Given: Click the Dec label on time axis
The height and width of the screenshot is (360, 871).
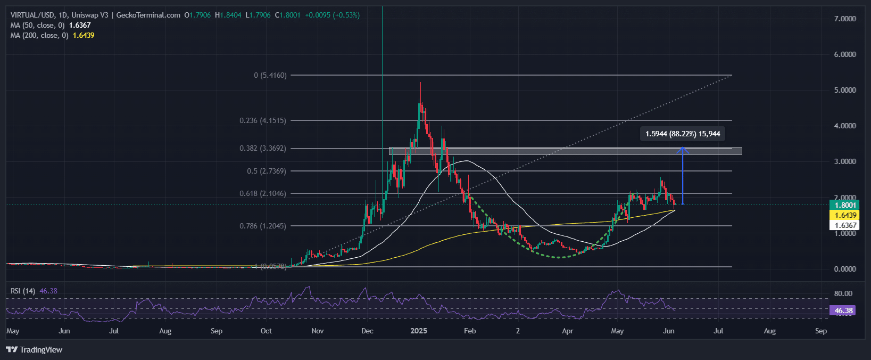Looking at the screenshot, I should (367, 331).
